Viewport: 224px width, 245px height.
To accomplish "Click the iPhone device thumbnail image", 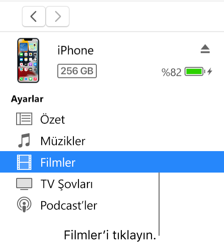I will (x=28, y=60).
